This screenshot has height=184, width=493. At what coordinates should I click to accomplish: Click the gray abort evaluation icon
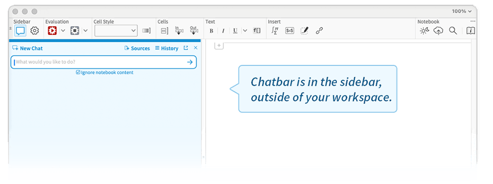pos(75,30)
